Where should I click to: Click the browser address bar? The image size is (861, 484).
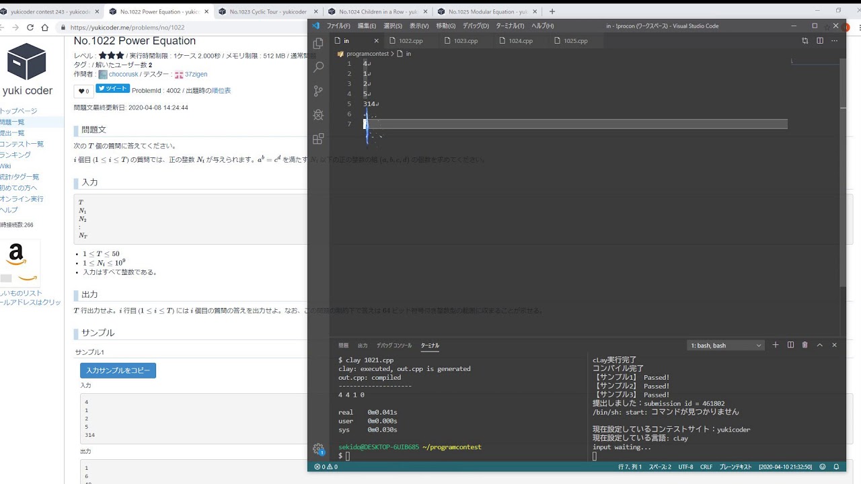tap(182, 28)
